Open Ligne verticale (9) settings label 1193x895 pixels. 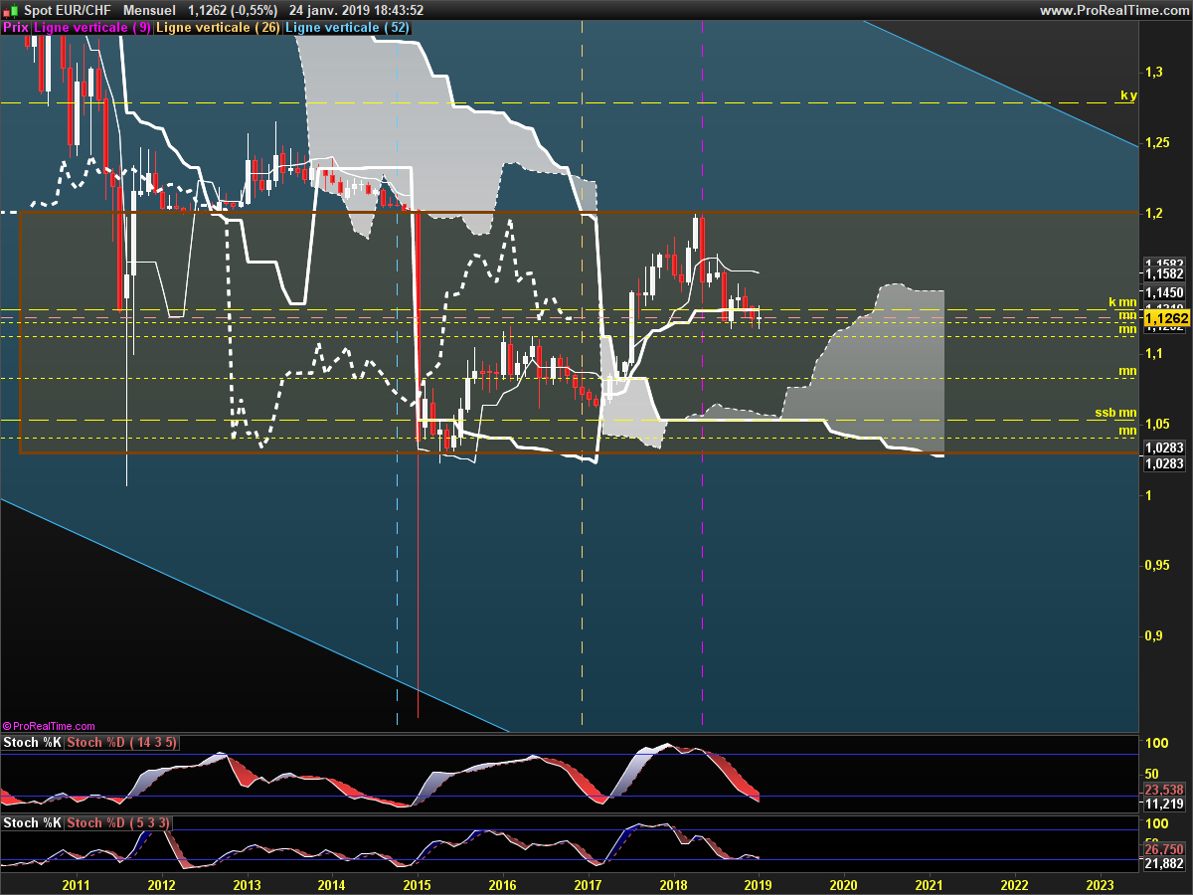pyautogui.click(x=92, y=28)
